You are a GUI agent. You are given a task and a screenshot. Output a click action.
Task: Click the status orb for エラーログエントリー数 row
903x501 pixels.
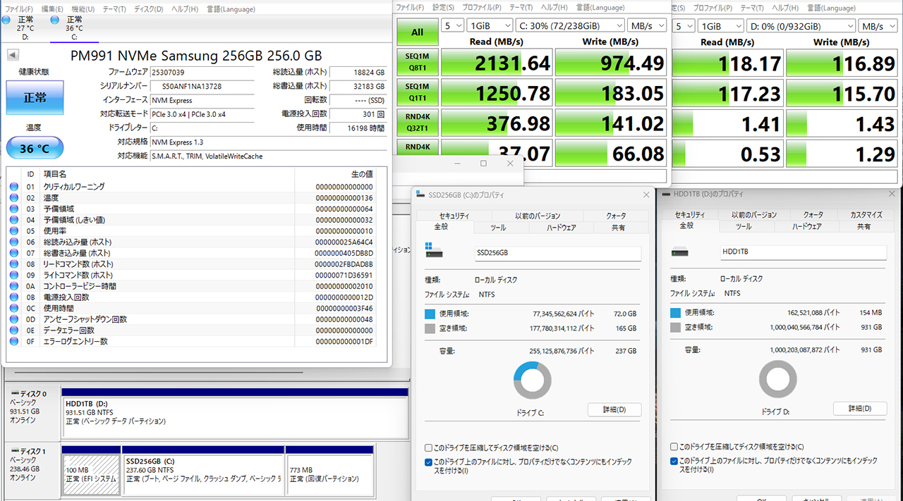coord(13,342)
